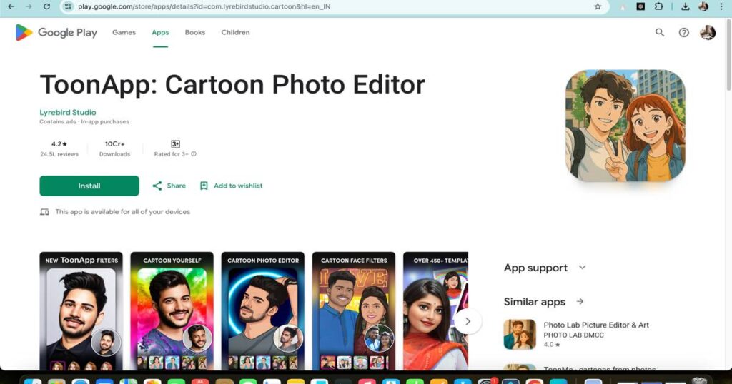Image resolution: width=732 pixels, height=384 pixels.
Task: Open the Extensions puzzle menu
Action: (x=658, y=6)
